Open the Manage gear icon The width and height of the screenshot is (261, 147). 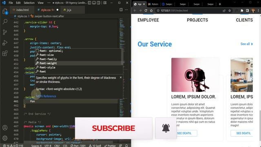click(5, 138)
